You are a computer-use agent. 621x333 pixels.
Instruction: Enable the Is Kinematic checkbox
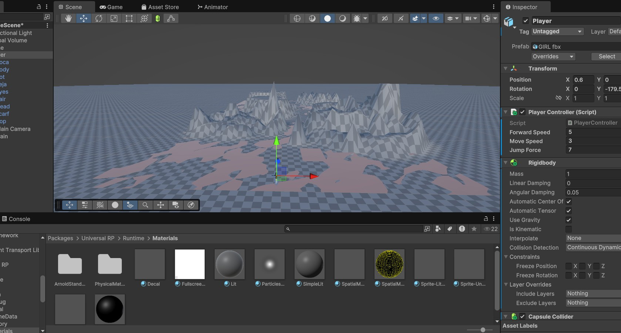(568, 229)
